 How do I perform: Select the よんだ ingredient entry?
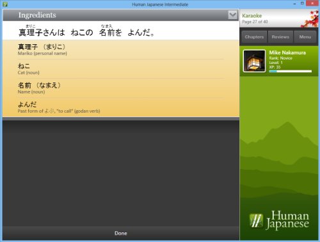point(121,108)
